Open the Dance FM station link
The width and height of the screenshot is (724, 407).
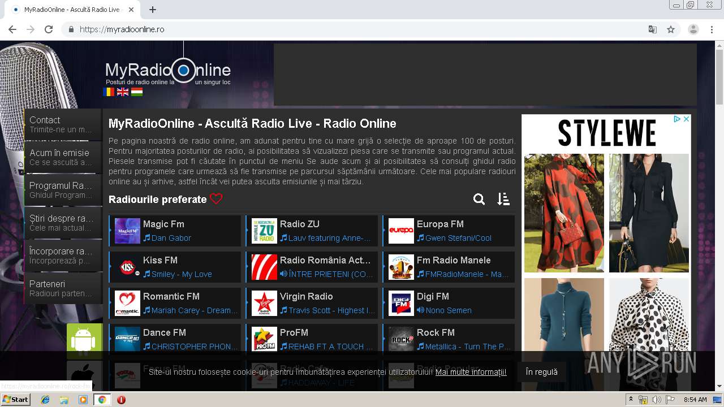[x=165, y=332]
